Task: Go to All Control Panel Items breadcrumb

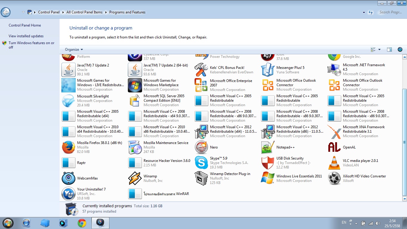Action: click(84, 12)
